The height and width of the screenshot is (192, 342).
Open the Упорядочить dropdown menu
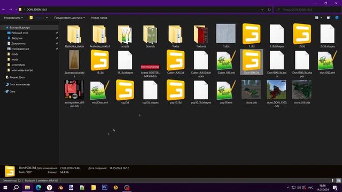pos(13,18)
